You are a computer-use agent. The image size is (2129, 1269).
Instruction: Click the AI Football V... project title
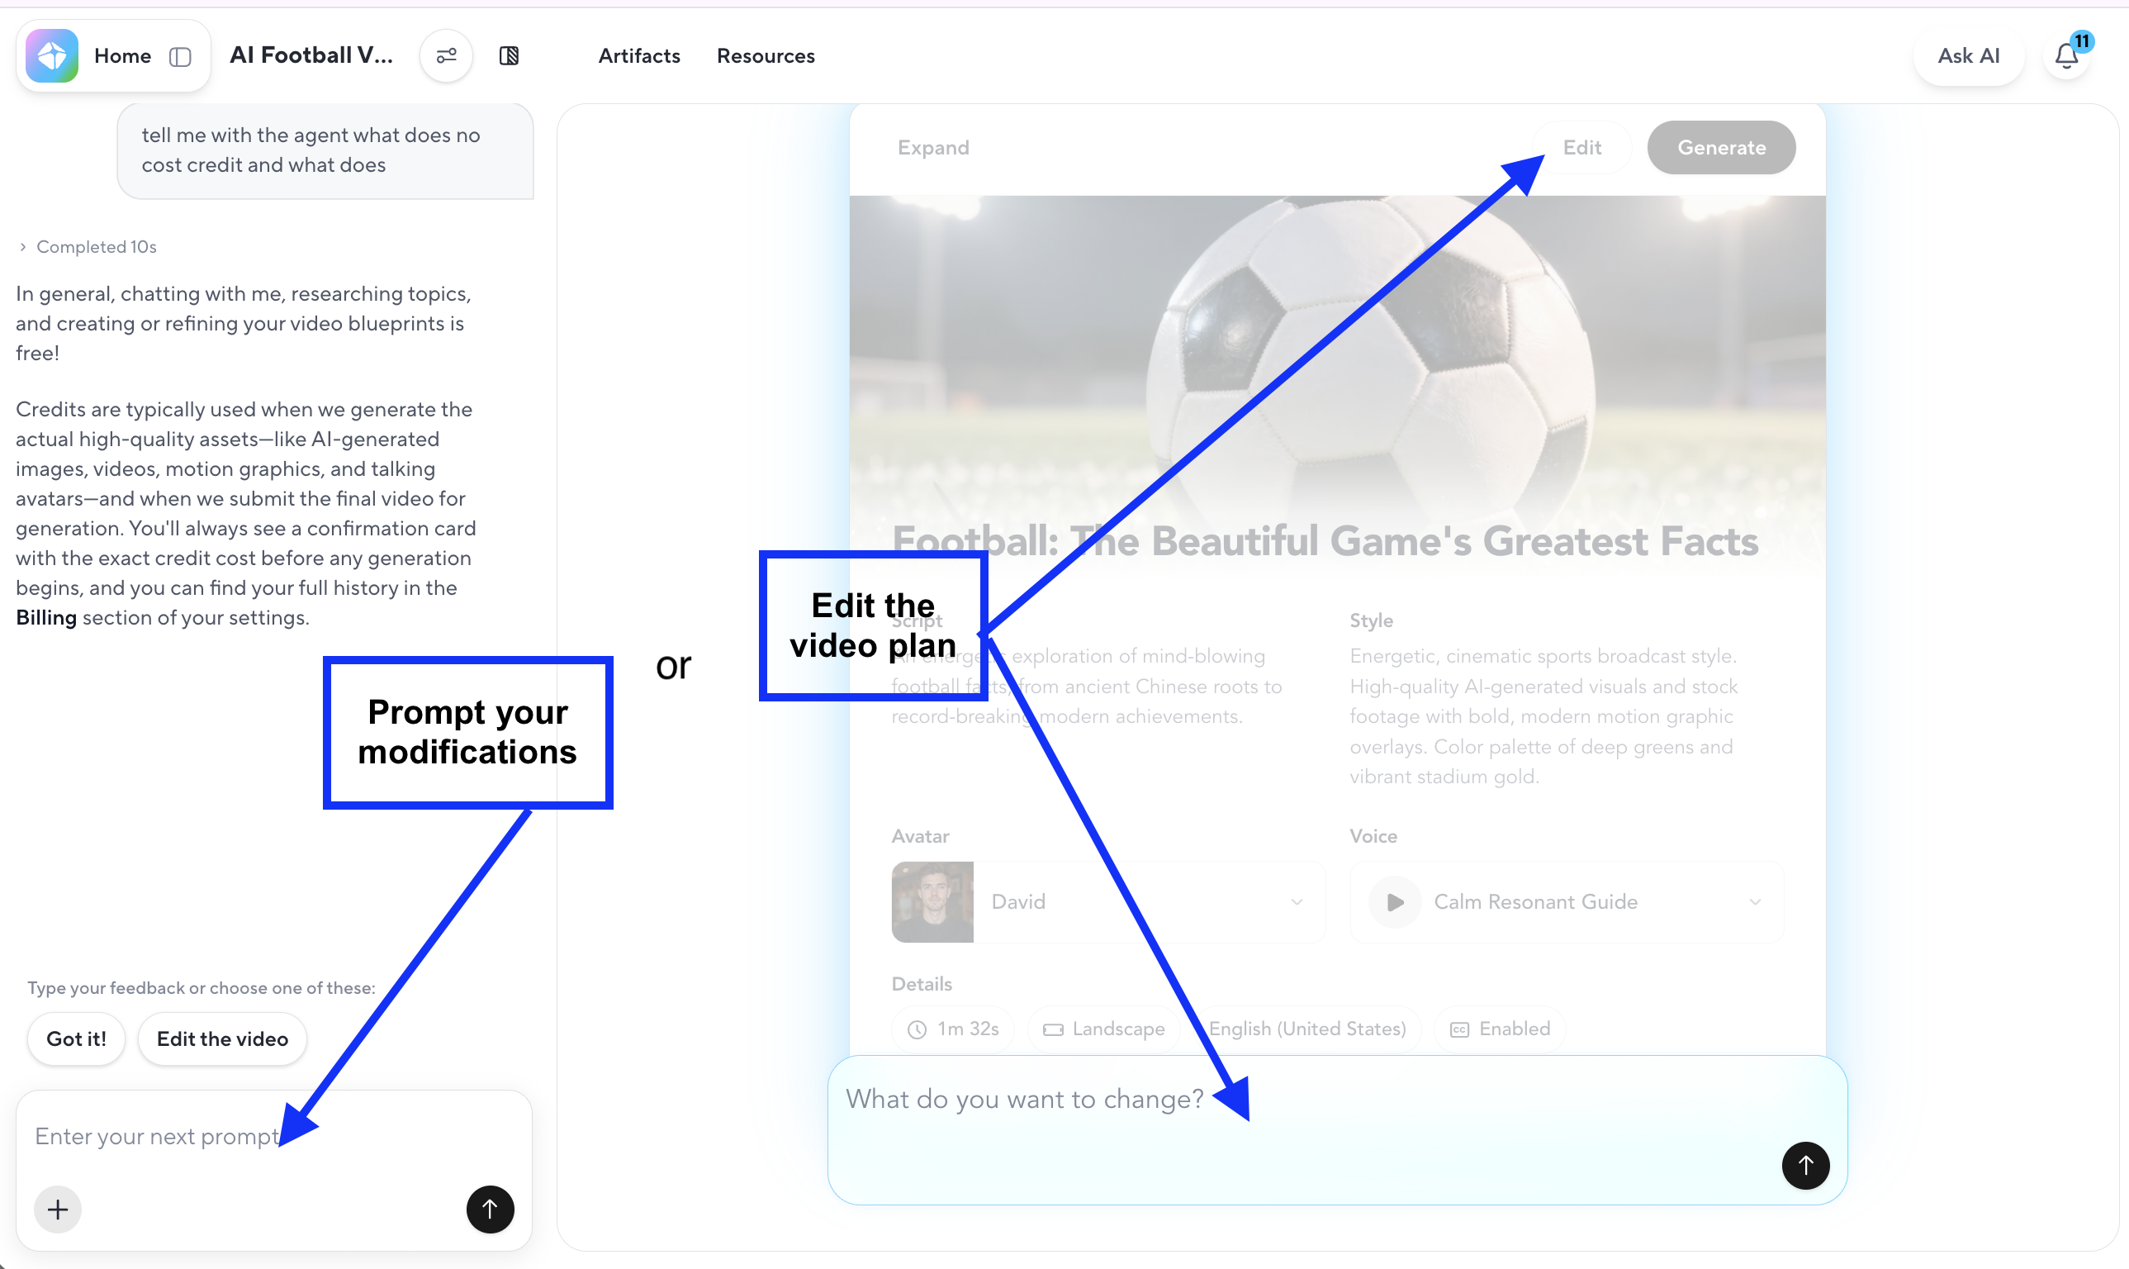(311, 55)
